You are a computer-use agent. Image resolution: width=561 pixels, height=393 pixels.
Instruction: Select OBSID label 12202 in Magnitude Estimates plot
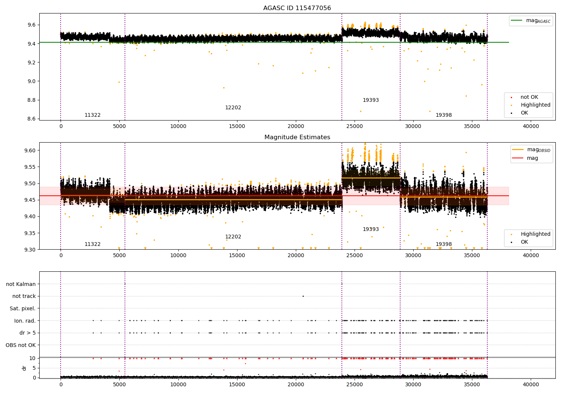pos(233,237)
